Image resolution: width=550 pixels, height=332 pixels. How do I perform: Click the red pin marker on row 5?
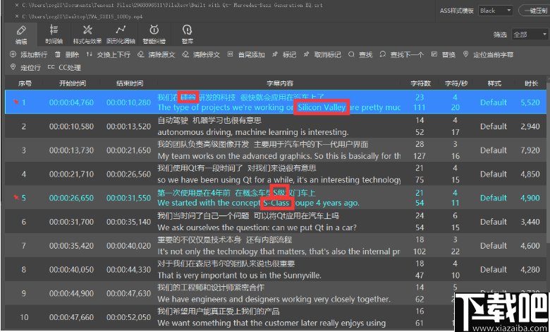tap(16, 197)
